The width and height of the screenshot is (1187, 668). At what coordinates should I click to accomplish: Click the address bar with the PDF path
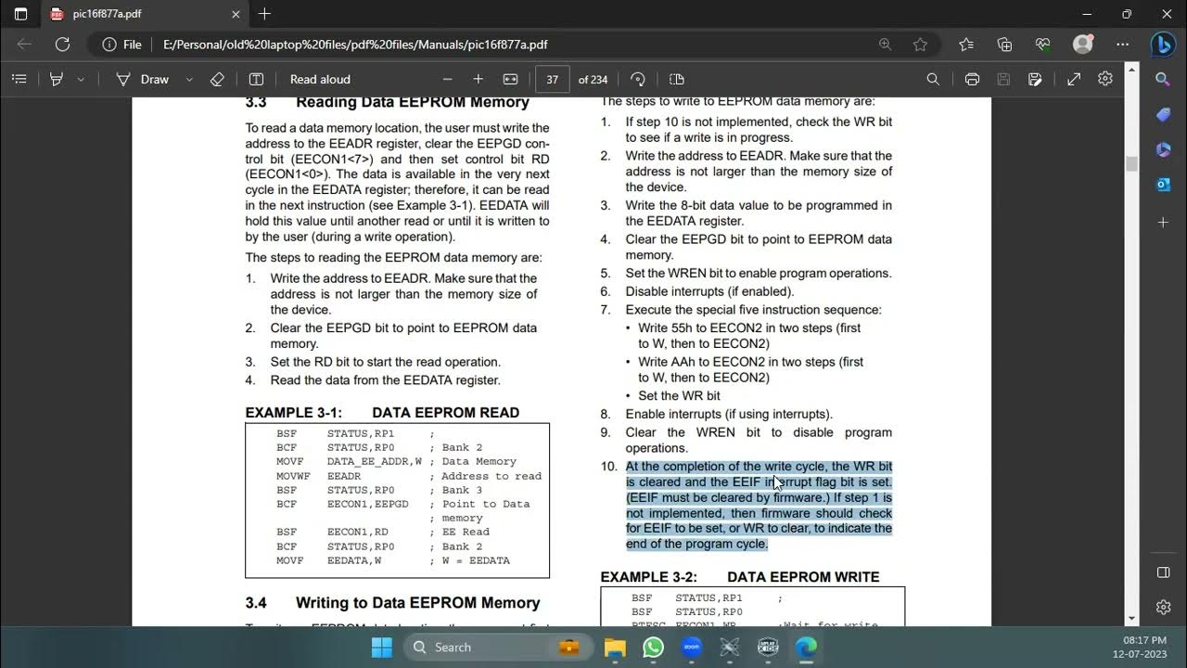click(x=354, y=45)
